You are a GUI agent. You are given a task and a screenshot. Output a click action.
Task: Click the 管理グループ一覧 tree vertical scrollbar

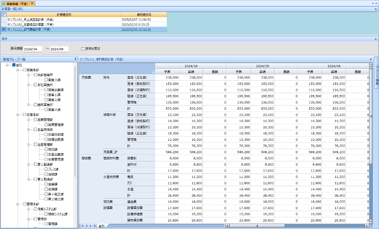point(75,122)
